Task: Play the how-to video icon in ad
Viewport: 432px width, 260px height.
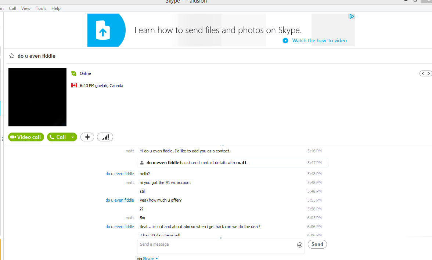Action: [x=285, y=41]
